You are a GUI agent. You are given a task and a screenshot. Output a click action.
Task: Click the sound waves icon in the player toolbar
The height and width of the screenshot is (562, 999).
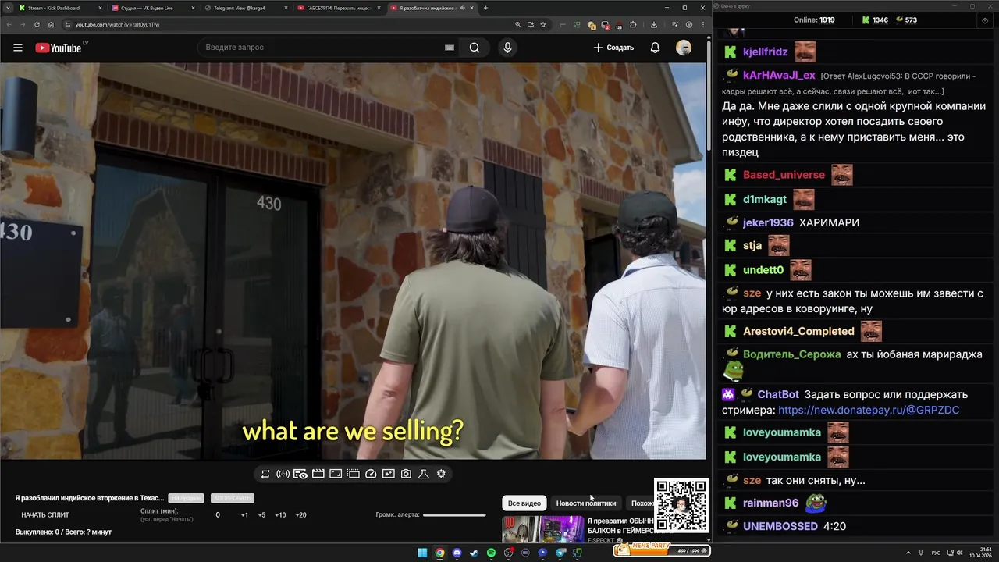pyautogui.click(x=283, y=474)
